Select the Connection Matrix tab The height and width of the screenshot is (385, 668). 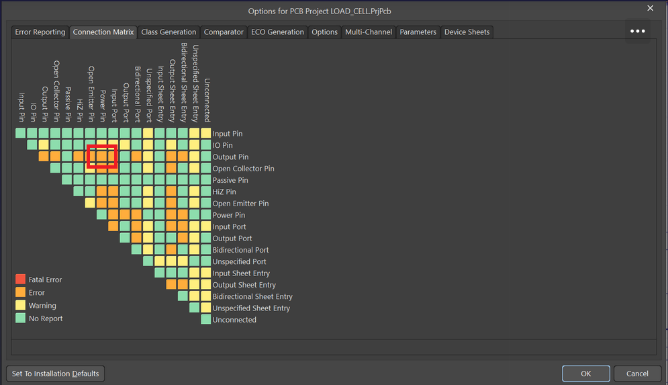click(x=103, y=32)
